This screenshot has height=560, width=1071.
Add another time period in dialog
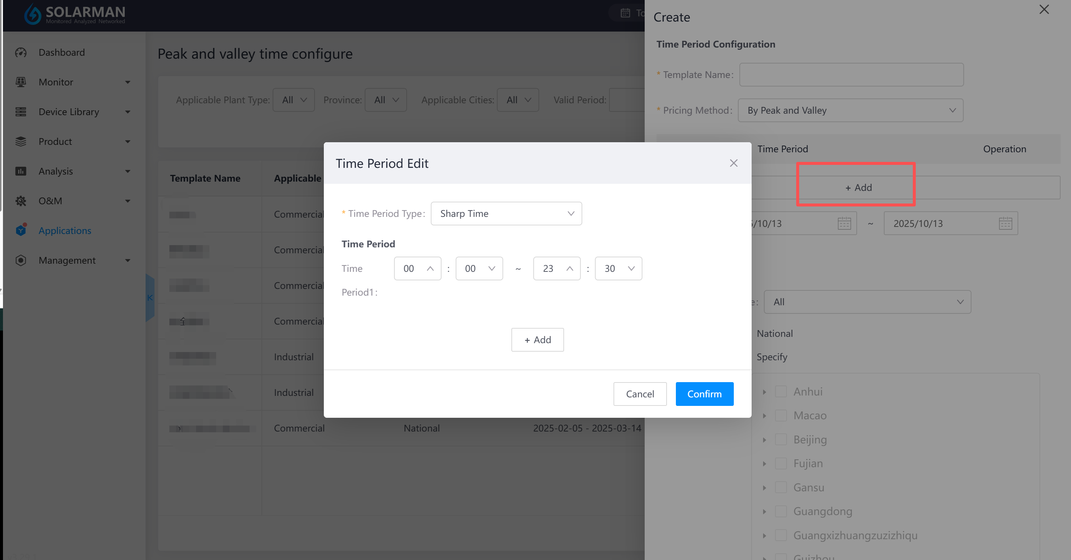537,340
